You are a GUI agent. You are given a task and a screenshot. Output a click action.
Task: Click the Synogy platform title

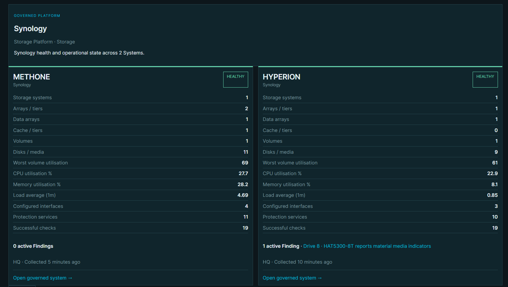(x=30, y=29)
